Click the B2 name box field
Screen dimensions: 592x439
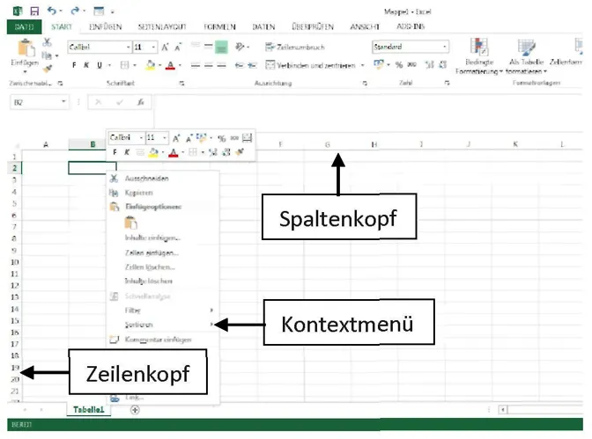pos(35,103)
